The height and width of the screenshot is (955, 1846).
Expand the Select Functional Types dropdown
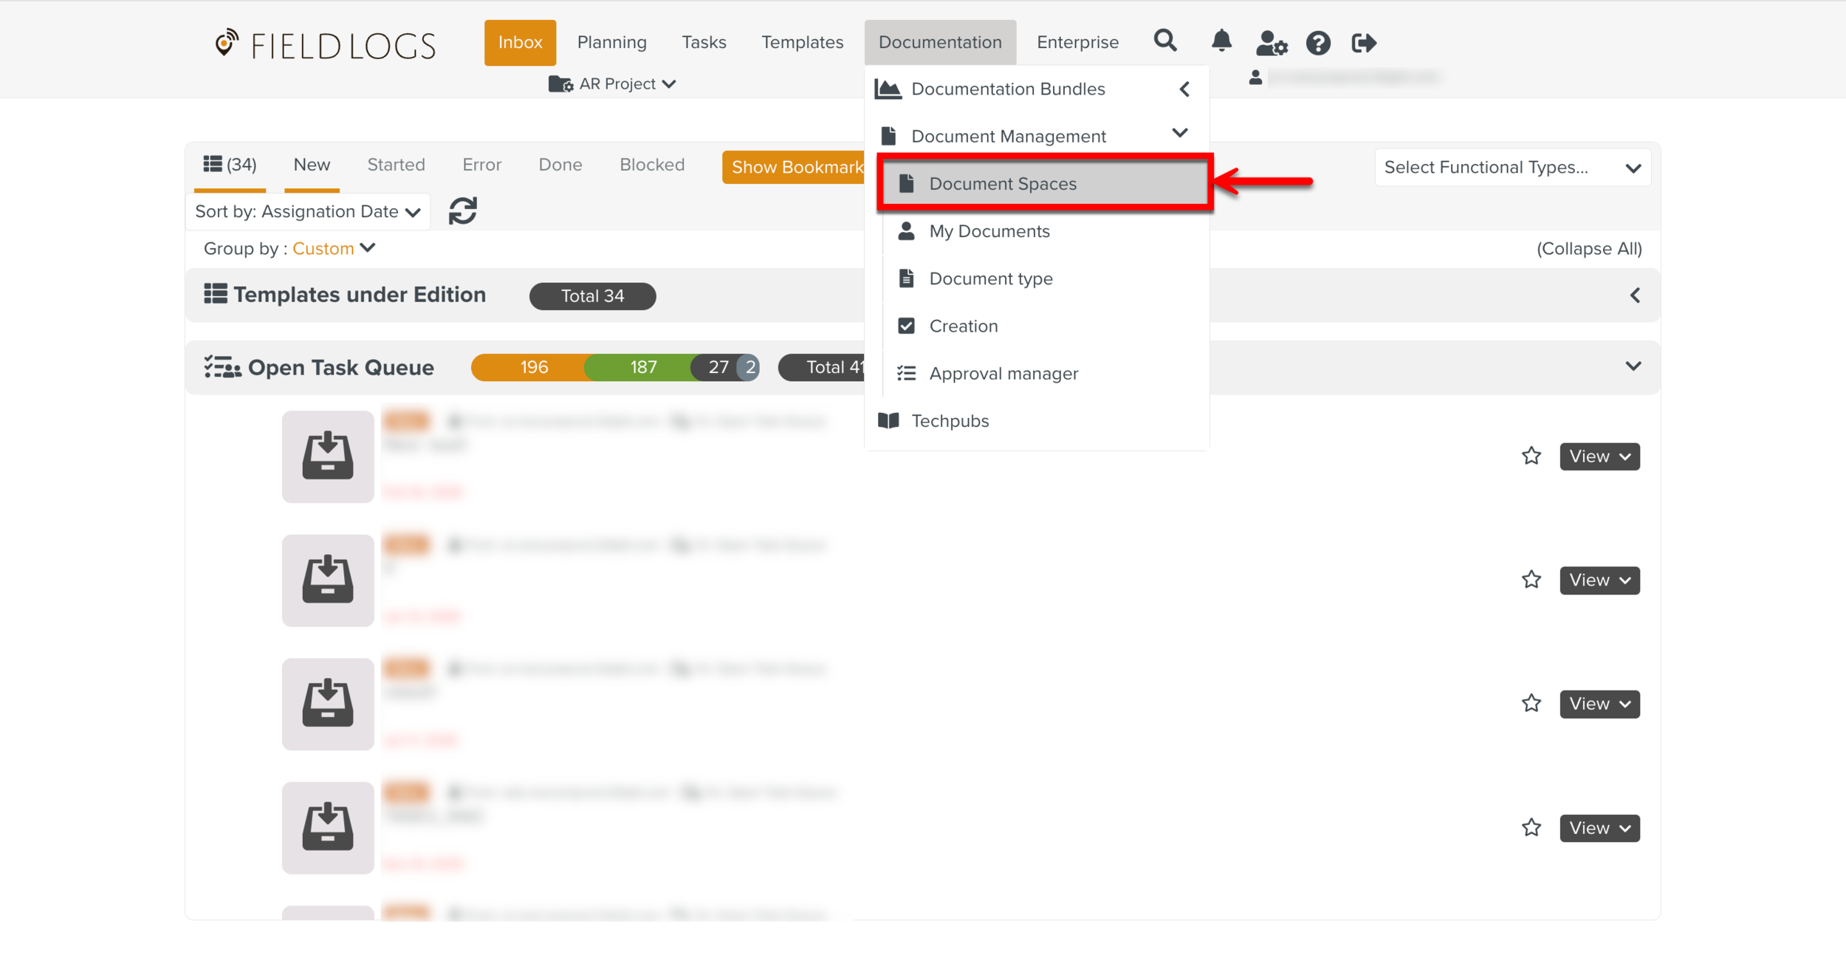[1512, 167]
